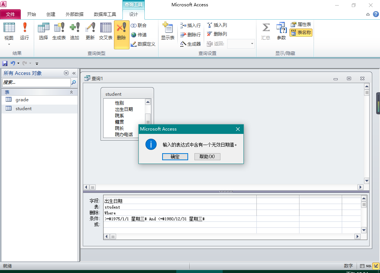Select 性别 field in student list
Screen dimensions: 380x273
[x=119, y=103]
